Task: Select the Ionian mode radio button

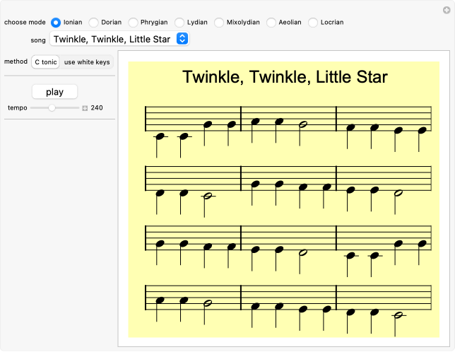Action: (56, 22)
